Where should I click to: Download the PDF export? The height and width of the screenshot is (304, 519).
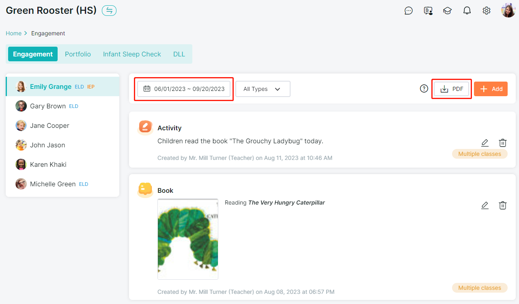452,89
